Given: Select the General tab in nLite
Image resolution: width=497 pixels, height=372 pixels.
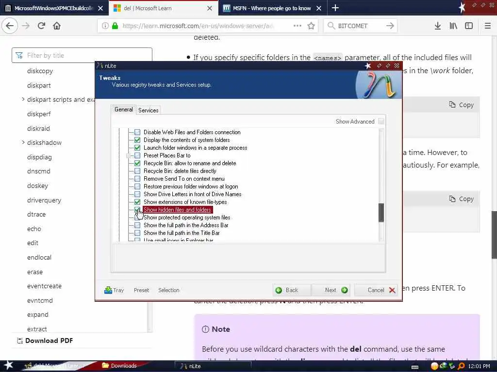Looking at the screenshot, I should [x=124, y=109].
